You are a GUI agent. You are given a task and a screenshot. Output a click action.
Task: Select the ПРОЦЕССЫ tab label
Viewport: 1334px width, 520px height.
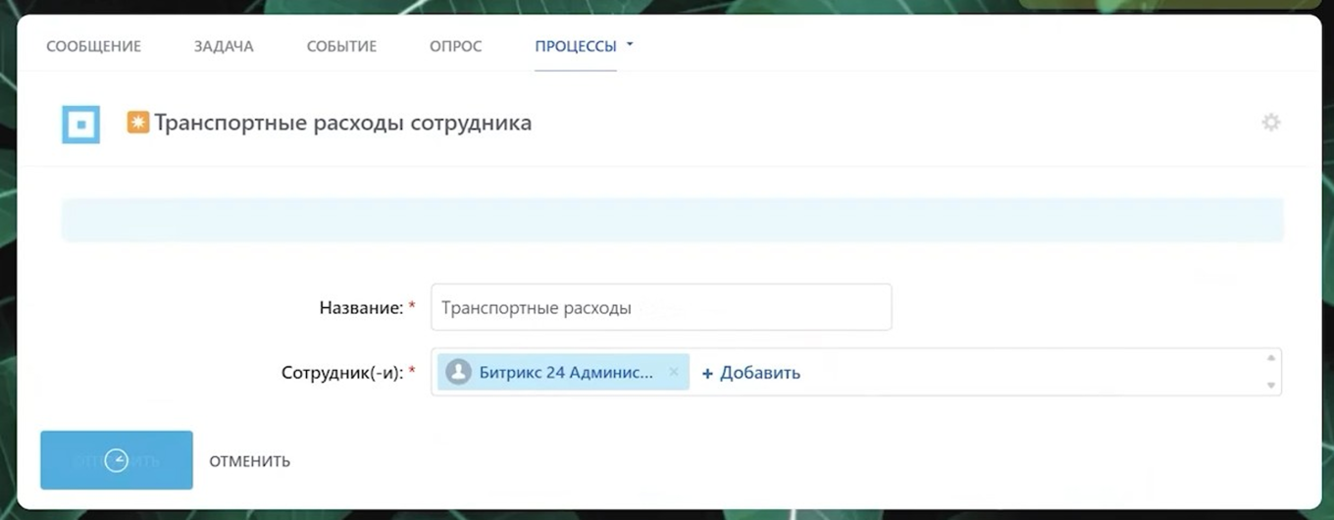click(x=575, y=46)
